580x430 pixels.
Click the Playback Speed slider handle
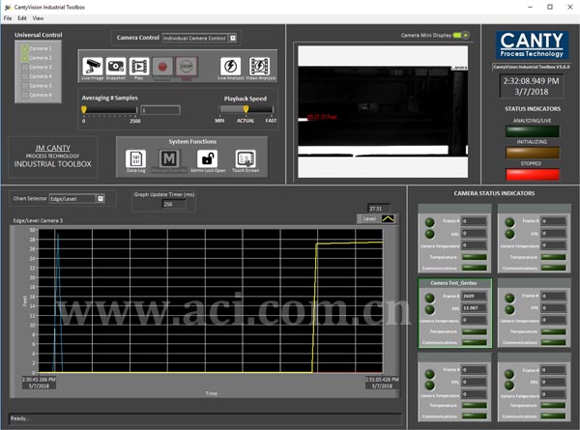pos(246,110)
